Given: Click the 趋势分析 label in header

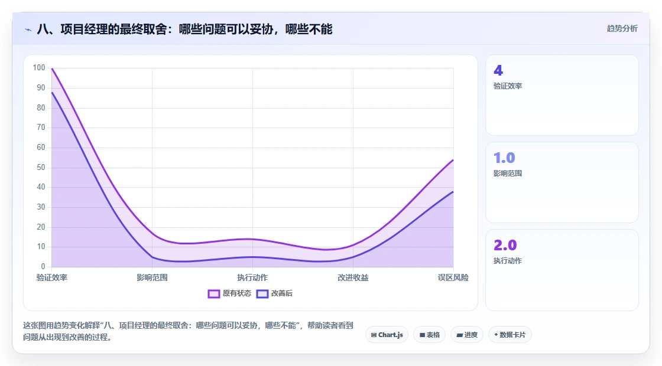Looking at the screenshot, I should pos(622,28).
